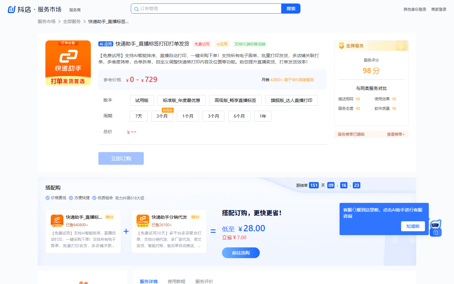Click the orange AI应用 tag
This screenshot has height=284, width=454.
(222, 44)
